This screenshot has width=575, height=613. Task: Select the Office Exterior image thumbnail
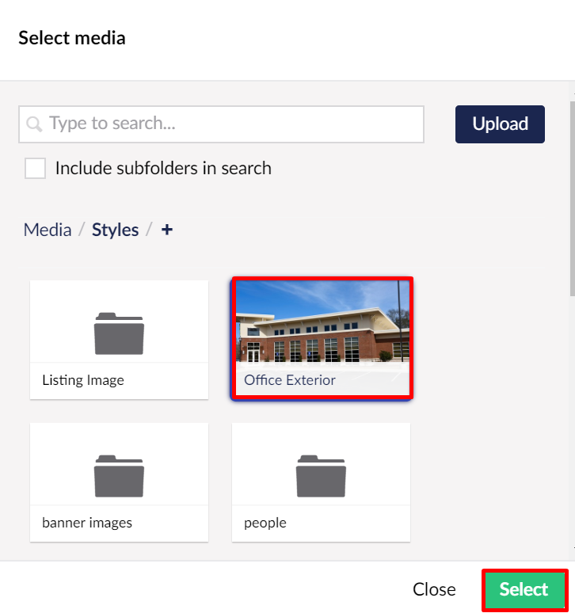[322, 338]
